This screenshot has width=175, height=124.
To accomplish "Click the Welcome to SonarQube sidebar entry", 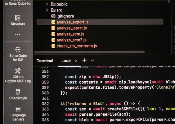I will (x=18, y=3).
